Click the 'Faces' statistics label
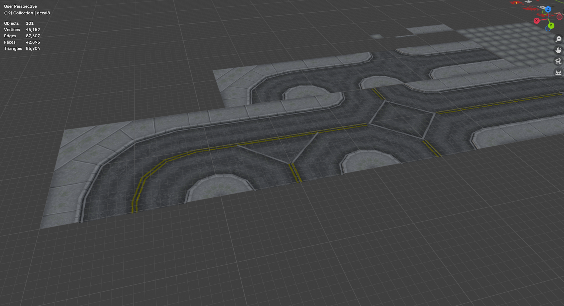The image size is (564, 306). (x=10, y=42)
